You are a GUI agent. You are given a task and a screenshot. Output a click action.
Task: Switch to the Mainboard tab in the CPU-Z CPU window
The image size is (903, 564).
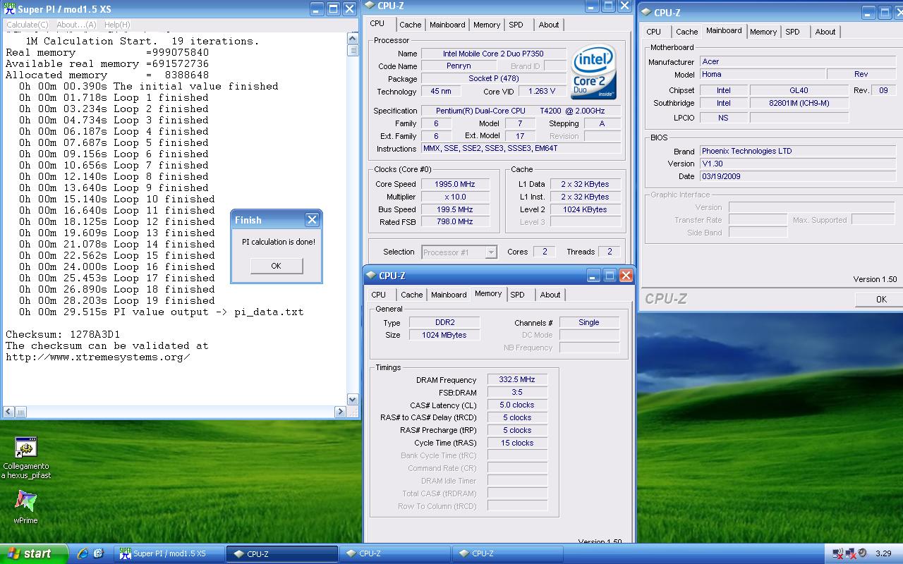447,25
